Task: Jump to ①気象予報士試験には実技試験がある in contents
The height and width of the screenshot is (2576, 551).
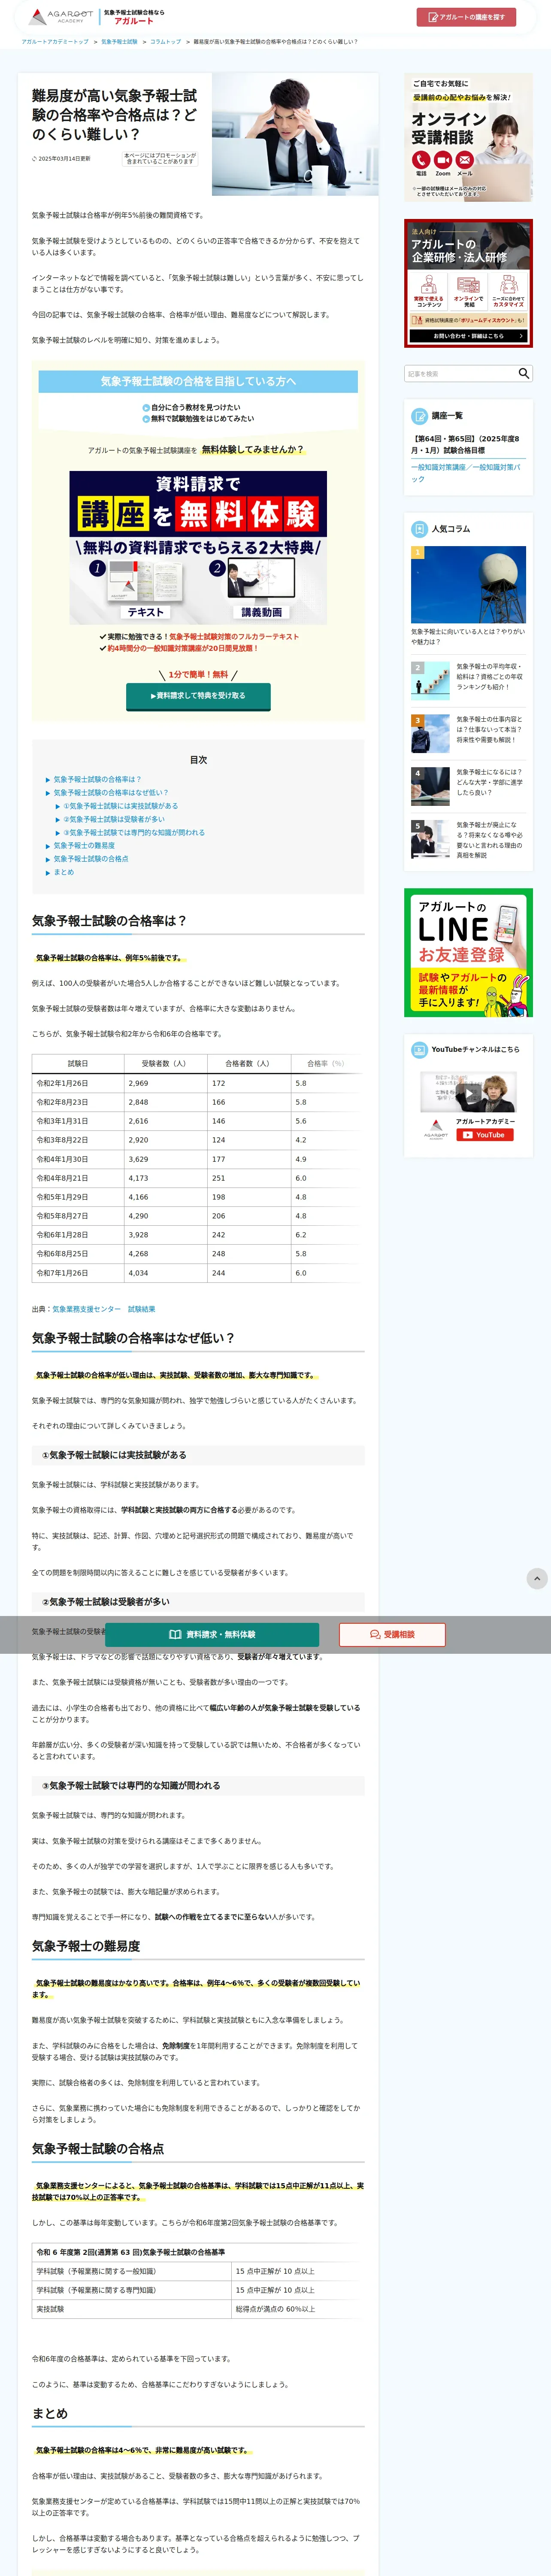Action: point(121,806)
